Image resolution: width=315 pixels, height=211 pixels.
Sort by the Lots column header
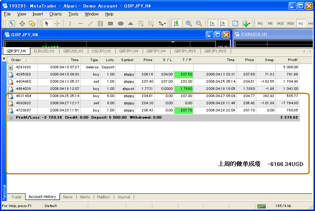pyautogui.click(x=108, y=60)
